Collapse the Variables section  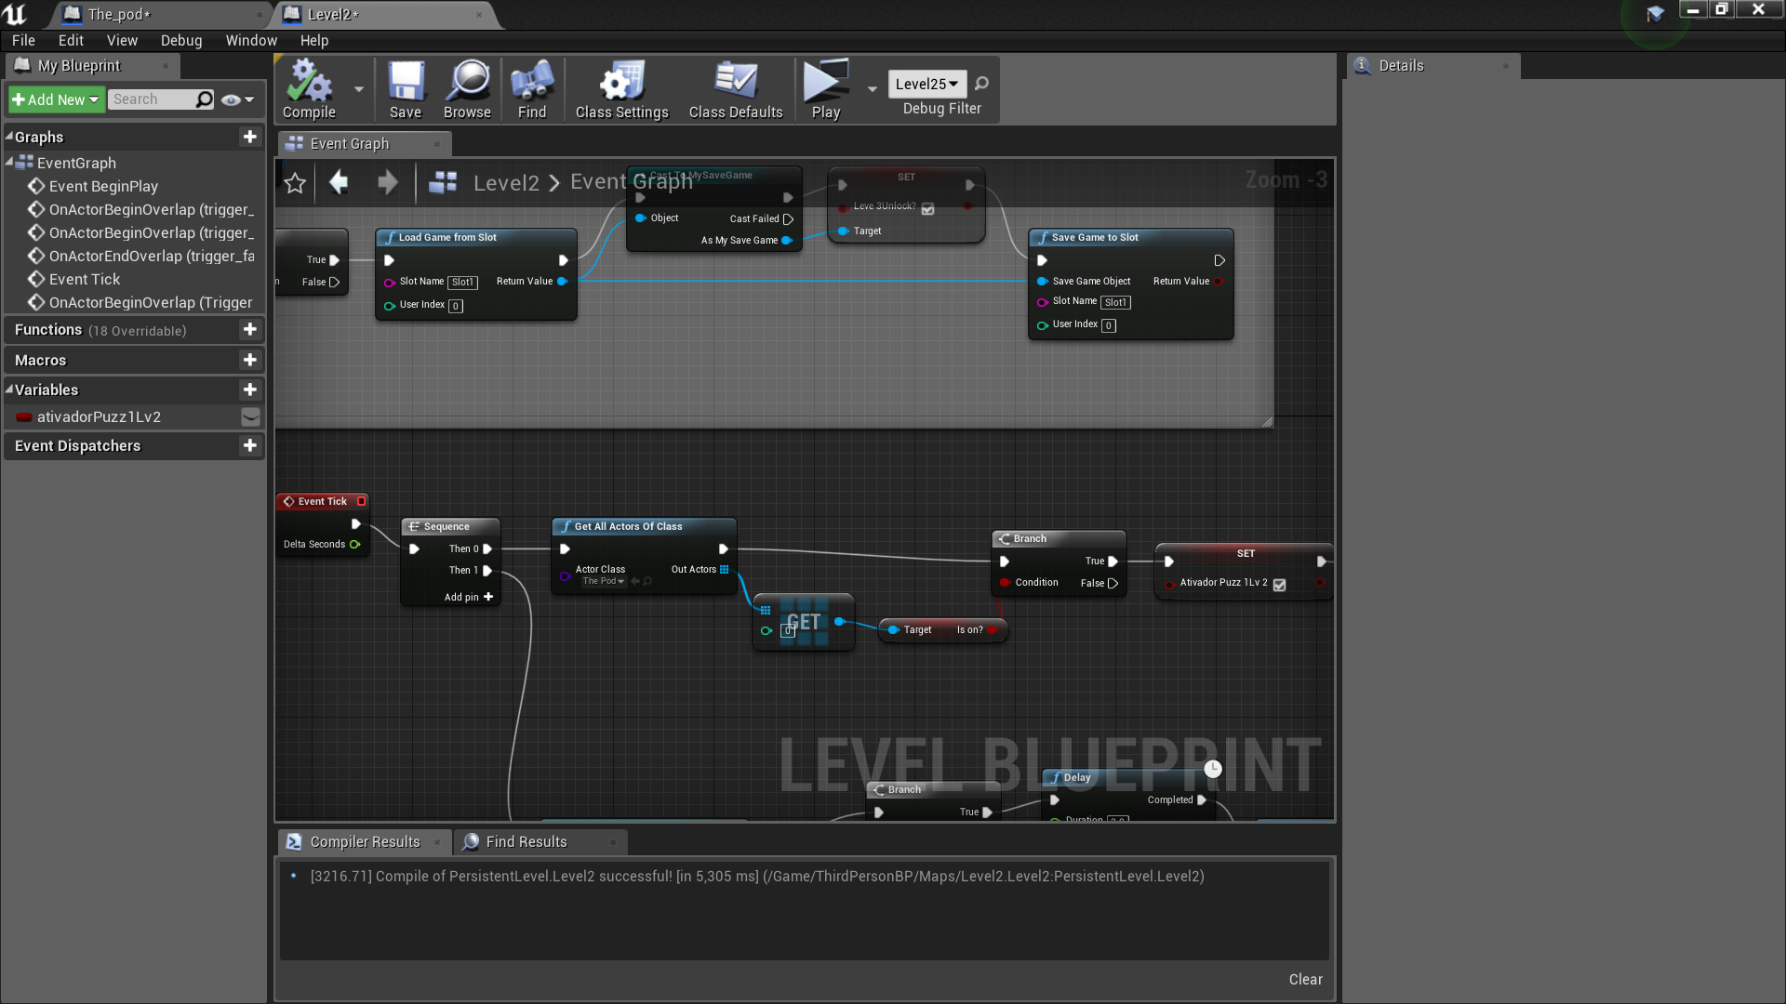pos(9,390)
